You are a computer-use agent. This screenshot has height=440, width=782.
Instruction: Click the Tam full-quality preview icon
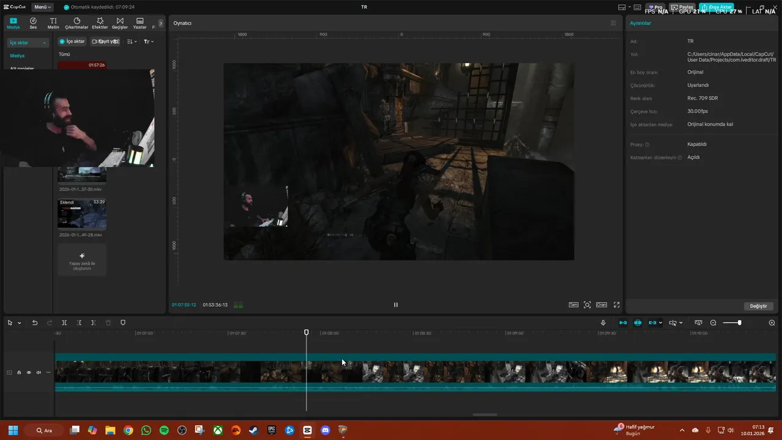point(574,304)
